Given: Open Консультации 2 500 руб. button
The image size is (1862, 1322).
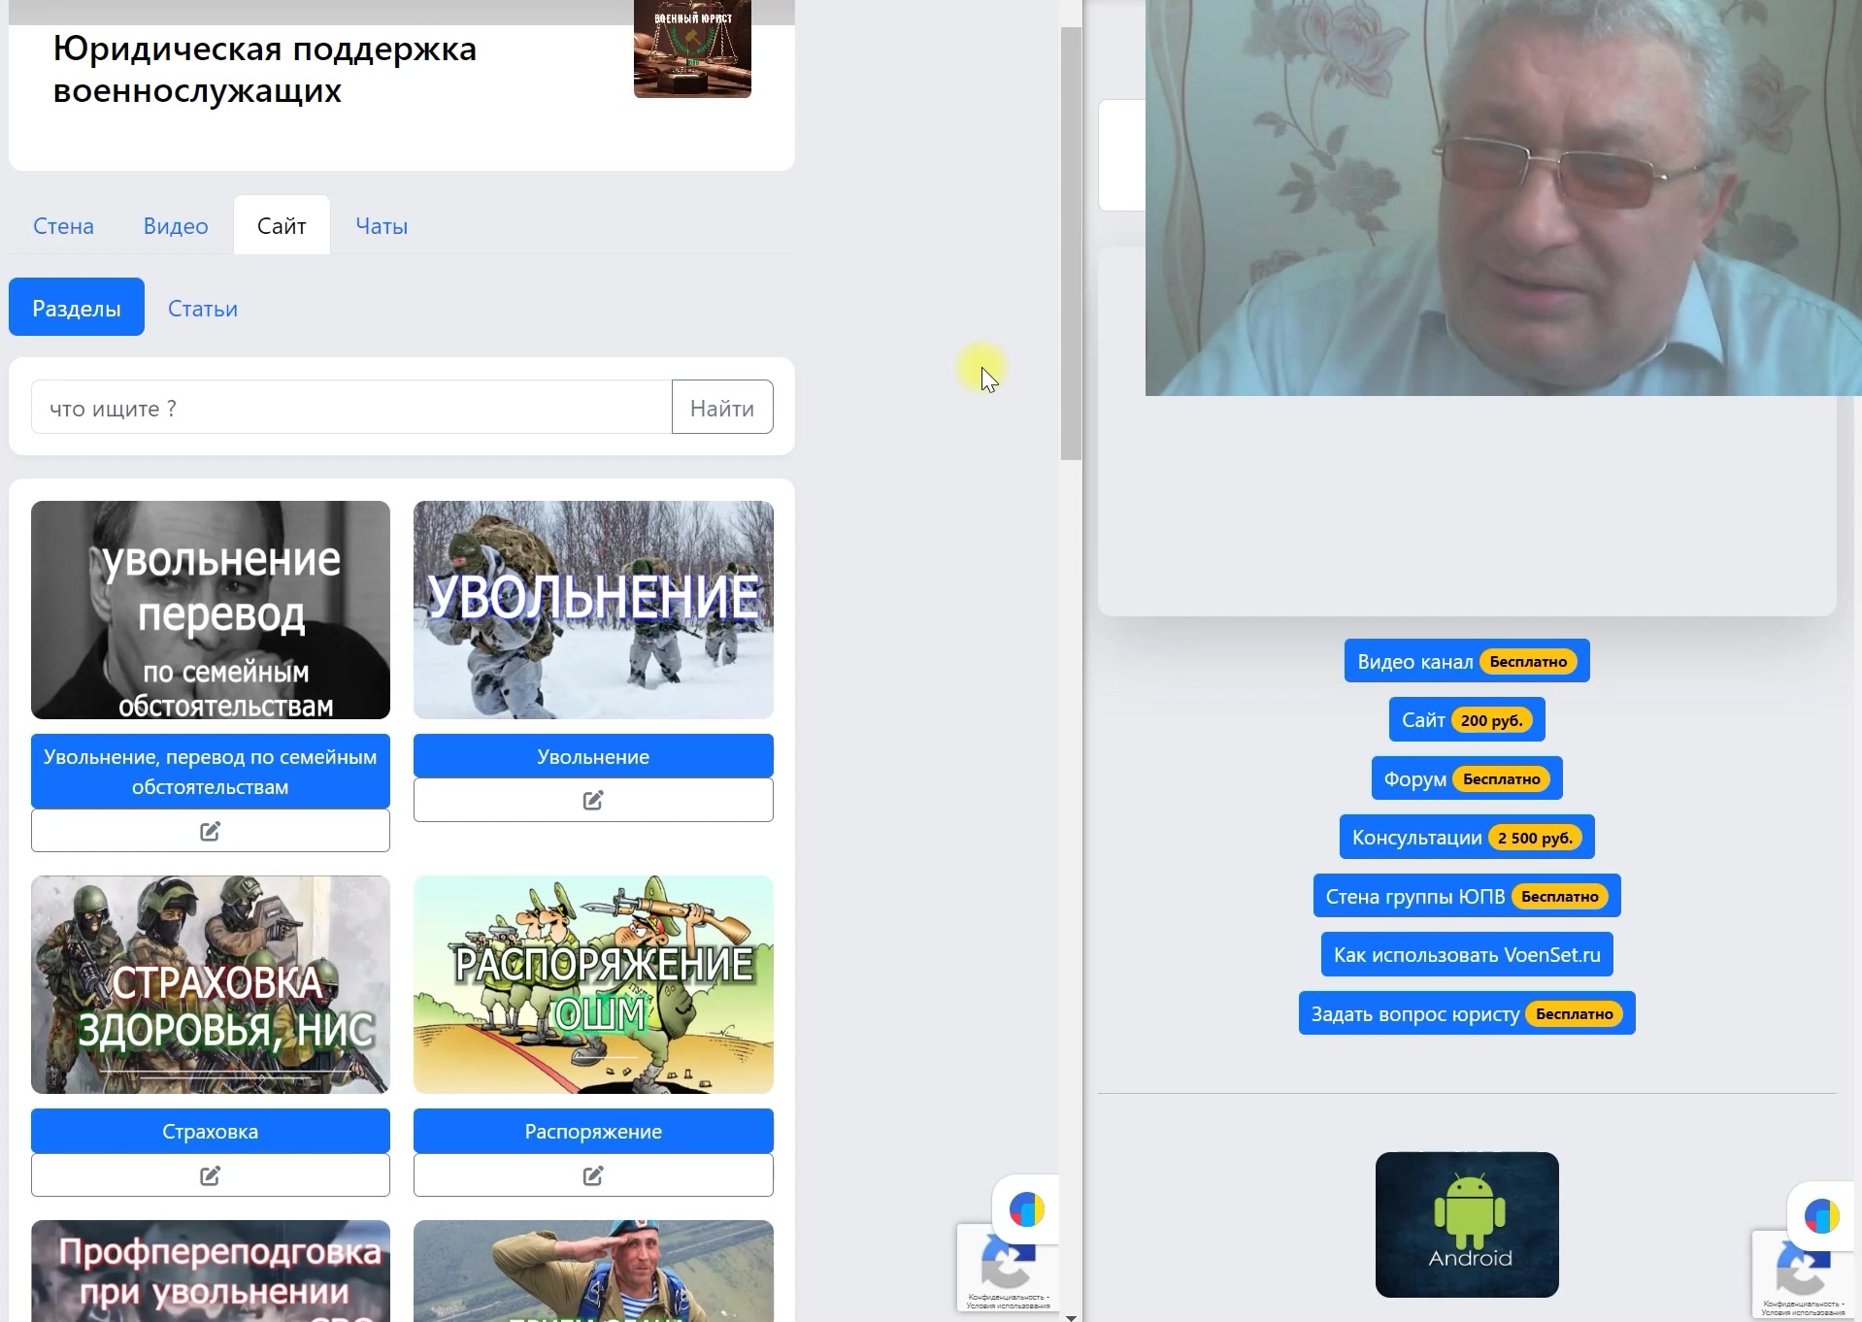Looking at the screenshot, I should (1466, 838).
